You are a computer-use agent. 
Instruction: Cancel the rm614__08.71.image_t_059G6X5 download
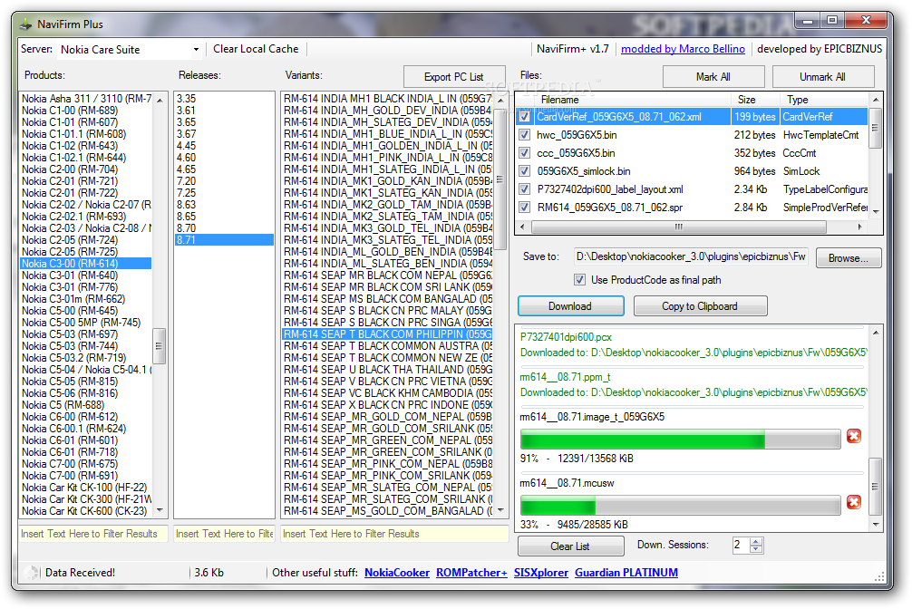853,436
